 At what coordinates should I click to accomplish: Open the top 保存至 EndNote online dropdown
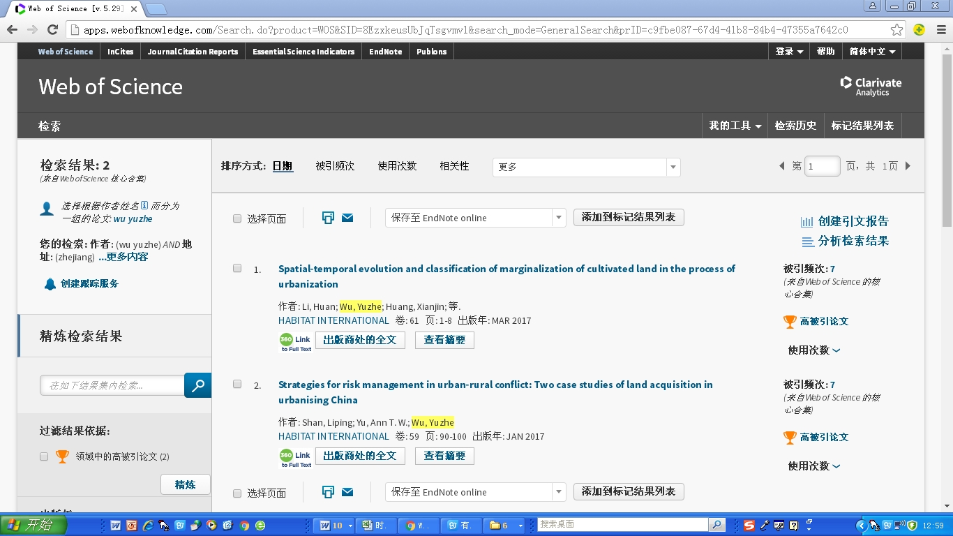pos(475,218)
